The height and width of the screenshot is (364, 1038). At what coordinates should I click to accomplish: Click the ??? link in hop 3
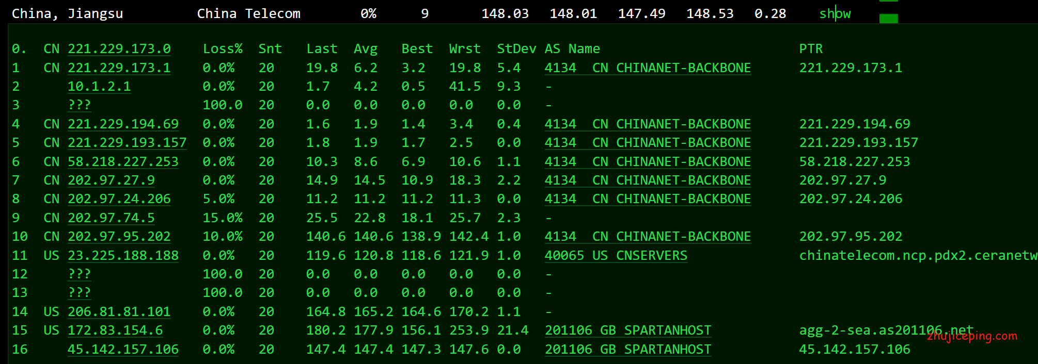pyautogui.click(x=80, y=105)
